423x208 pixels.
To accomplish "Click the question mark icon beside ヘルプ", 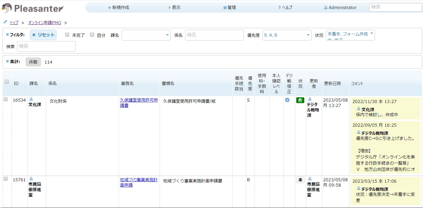I will tap(279, 8).
